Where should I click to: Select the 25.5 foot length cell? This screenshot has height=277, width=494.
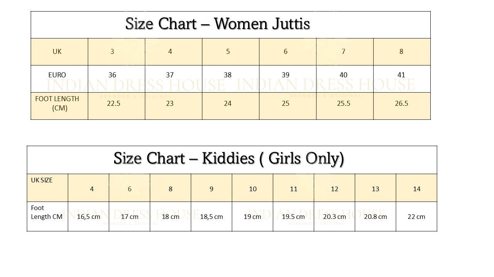pos(343,103)
